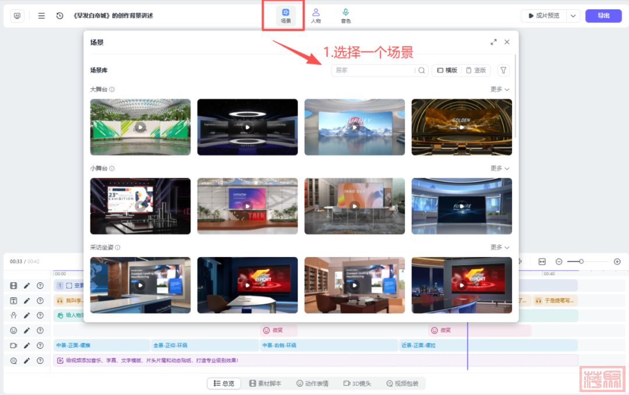Image resolution: width=629 pixels, height=395 pixels.
Task: Adjust the timeline zoom slider handle
Action: coord(581,262)
